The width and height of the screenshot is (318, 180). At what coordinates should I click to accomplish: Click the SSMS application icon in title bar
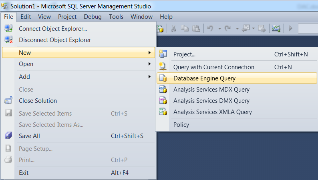tap(5, 6)
